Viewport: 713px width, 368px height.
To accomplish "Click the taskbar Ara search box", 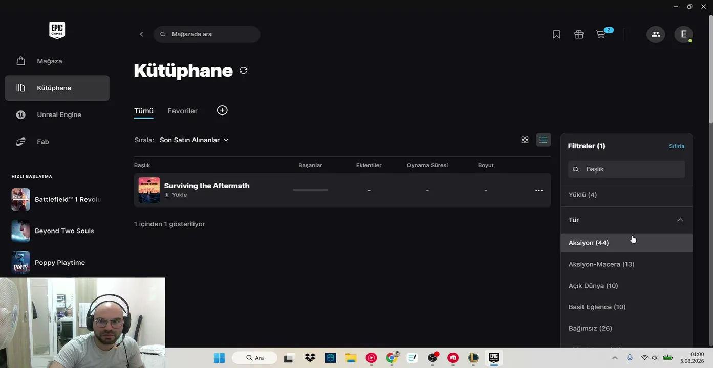I will 254,358.
